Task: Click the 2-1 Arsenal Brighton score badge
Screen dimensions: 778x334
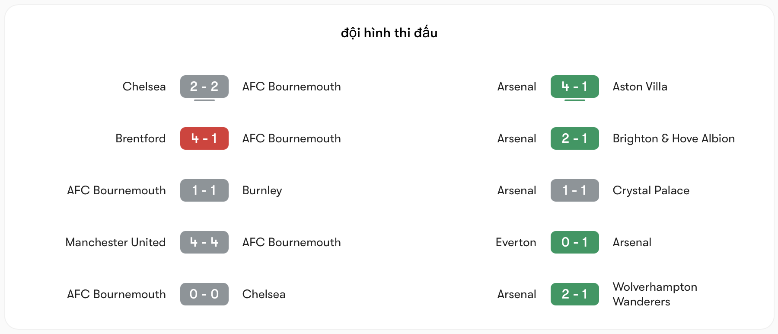Action: tap(574, 138)
